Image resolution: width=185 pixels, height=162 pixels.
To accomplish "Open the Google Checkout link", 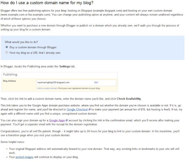I will (77, 110).
